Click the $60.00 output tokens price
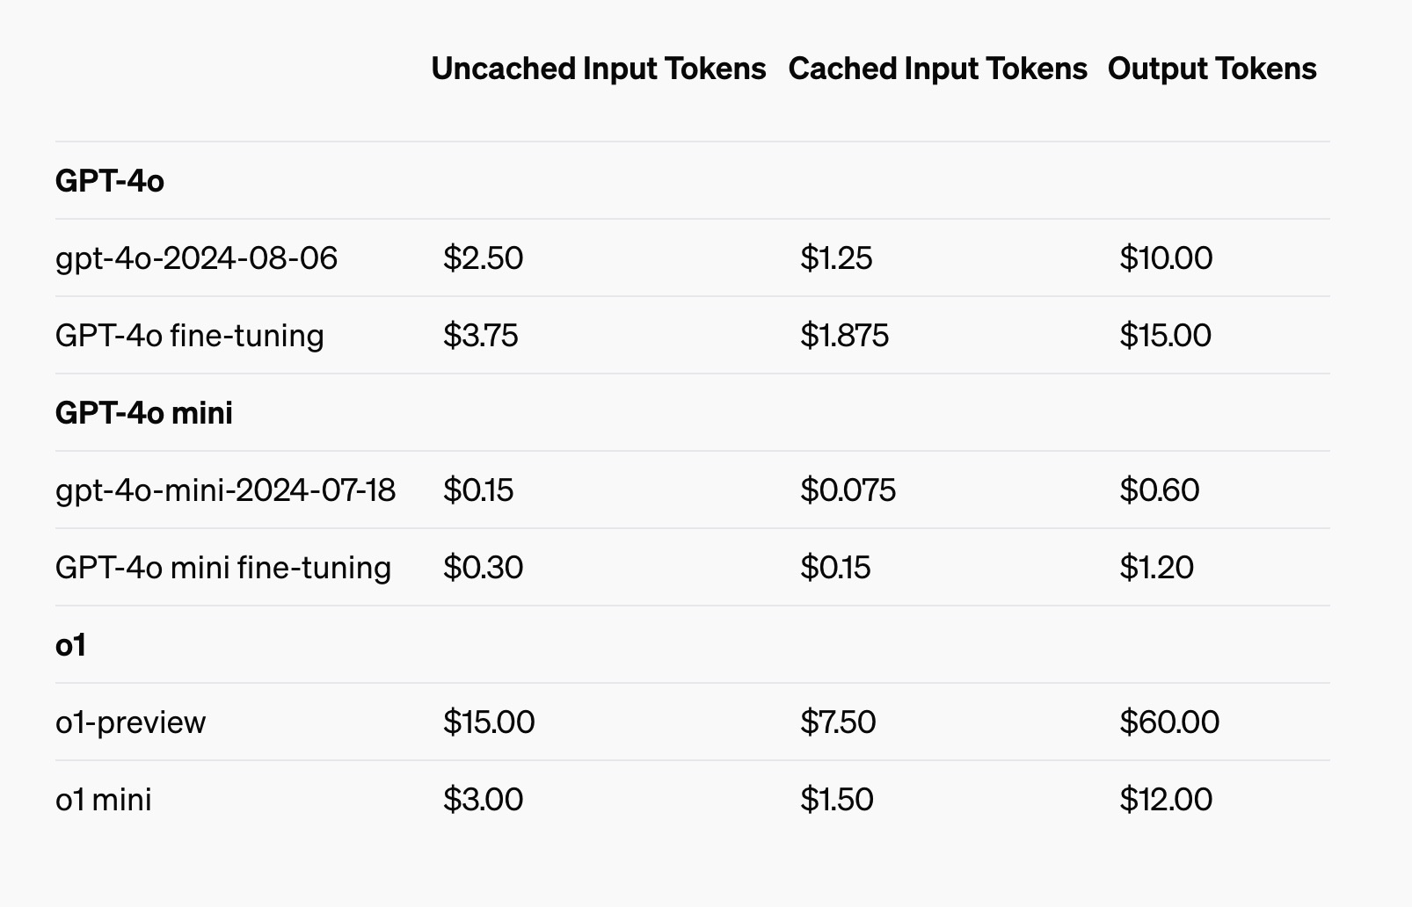Viewport: 1412px width, 907px height. (1170, 722)
